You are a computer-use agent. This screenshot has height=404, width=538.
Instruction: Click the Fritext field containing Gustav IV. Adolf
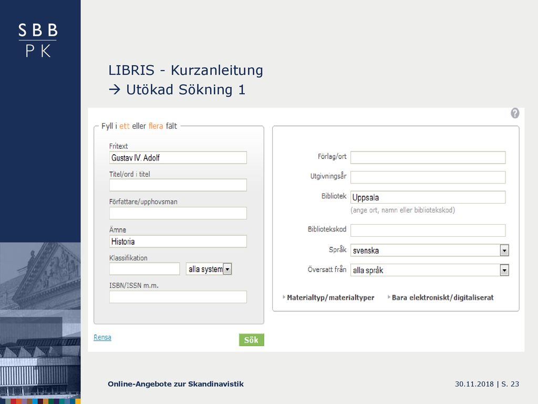coord(178,158)
